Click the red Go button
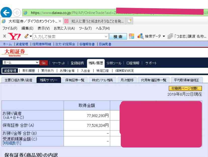This screenshot has height=157, width=208. (44, 63)
